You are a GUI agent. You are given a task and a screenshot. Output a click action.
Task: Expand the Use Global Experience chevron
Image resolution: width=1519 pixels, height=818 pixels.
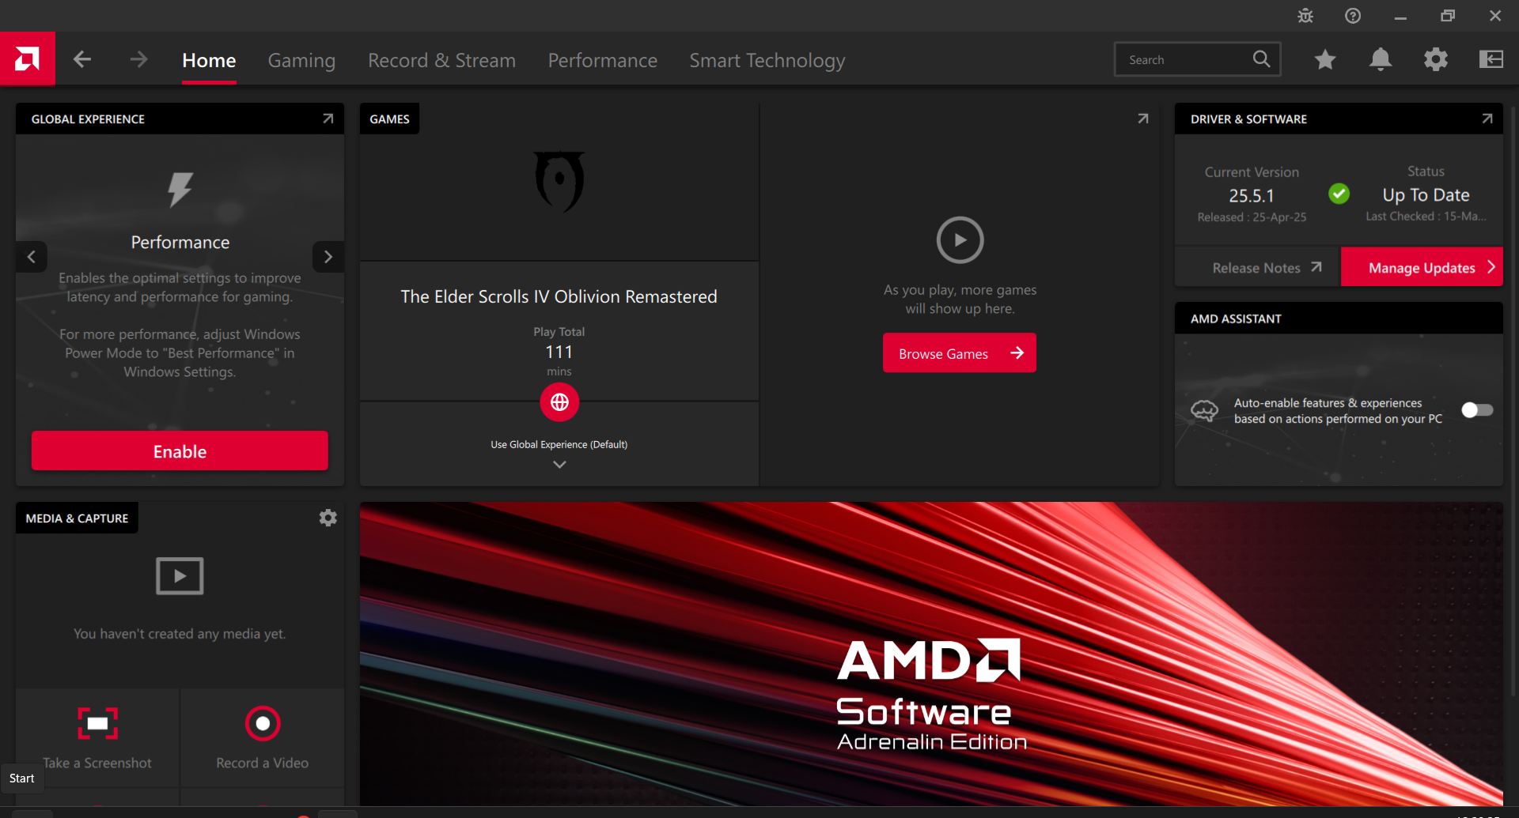(x=559, y=465)
